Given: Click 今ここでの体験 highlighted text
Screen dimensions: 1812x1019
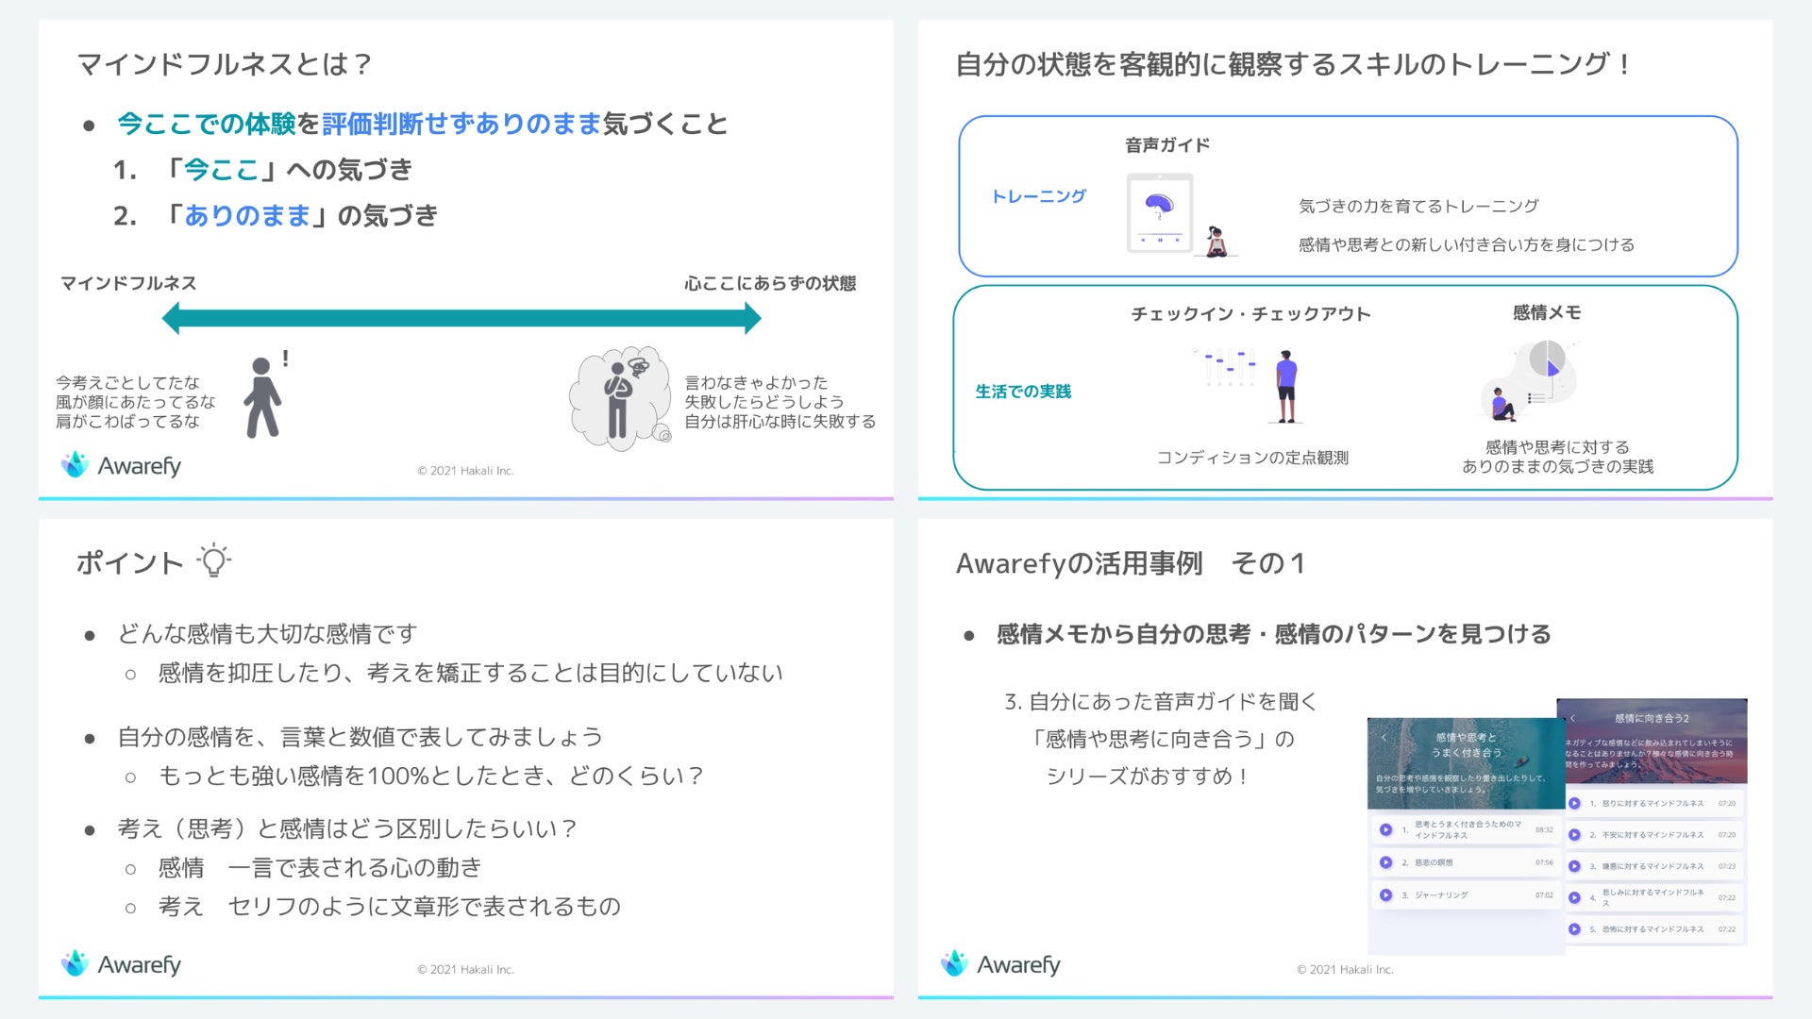Looking at the screenshot, I should click(x=206, y=124).
